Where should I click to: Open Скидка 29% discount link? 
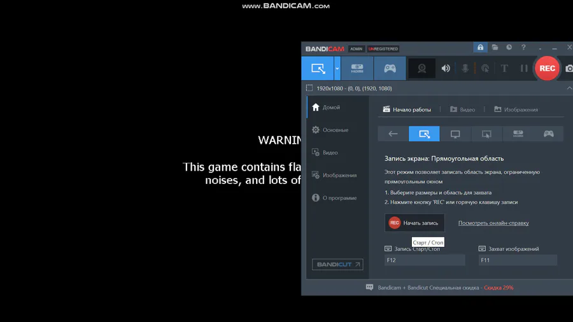499,288
